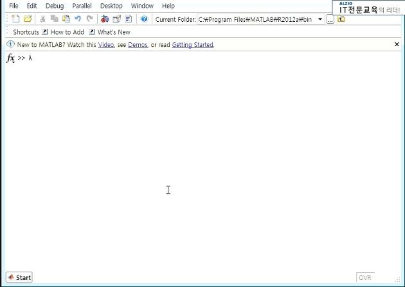
Task: Follow the Demos link
Action: 138,44
